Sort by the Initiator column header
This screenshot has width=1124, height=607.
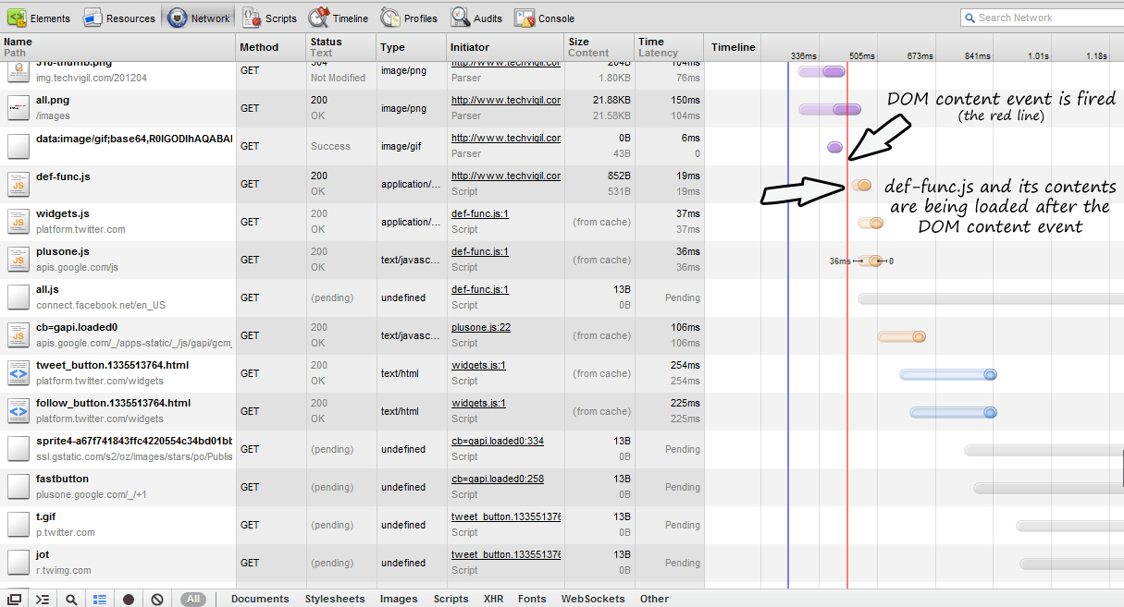[x=505, y=47]
